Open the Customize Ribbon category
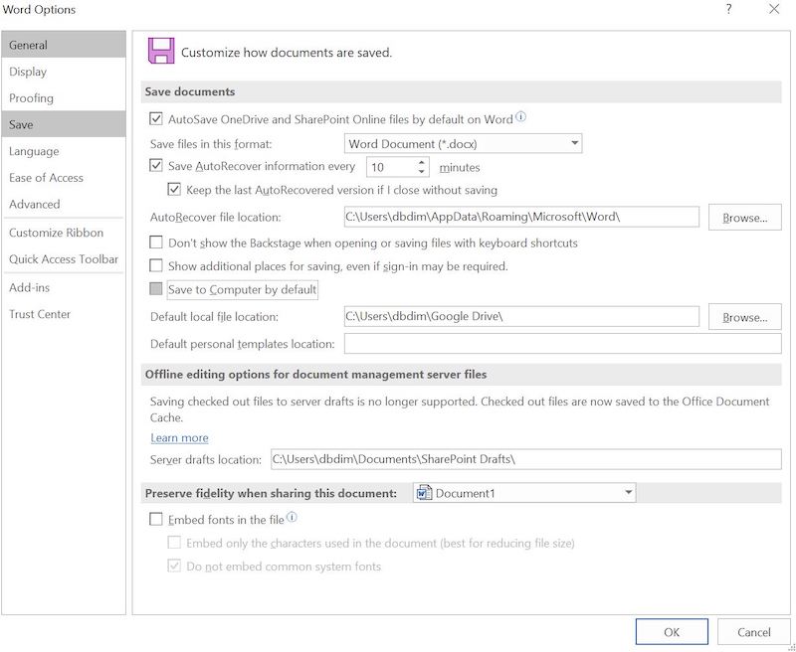Viewport: 796px width, 652px height. pyautogui.click(x=64, y=233)
